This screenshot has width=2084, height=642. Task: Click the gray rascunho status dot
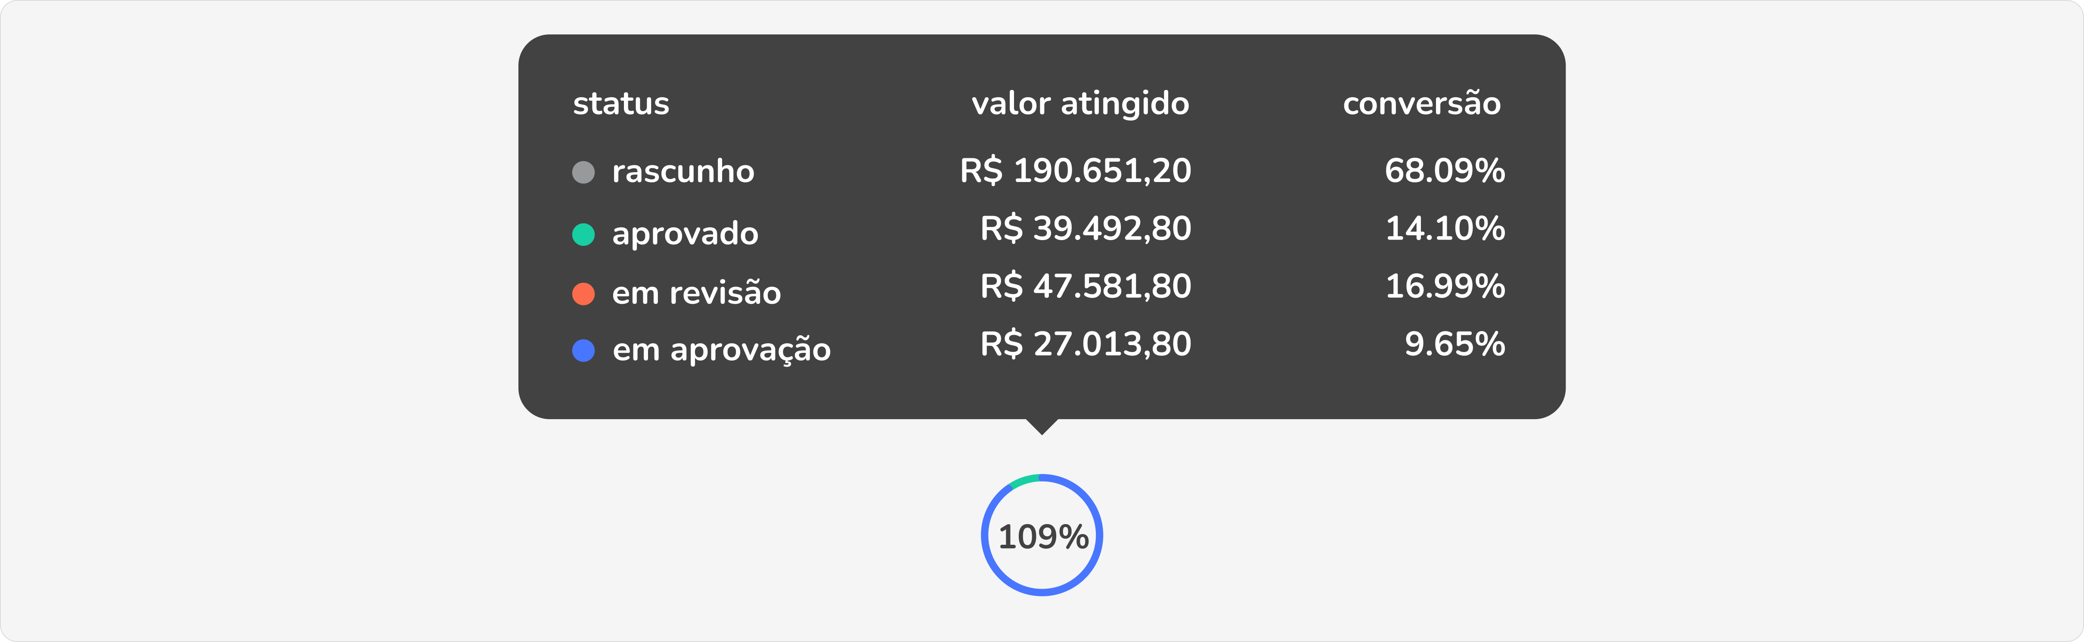[x=583, y=172]
